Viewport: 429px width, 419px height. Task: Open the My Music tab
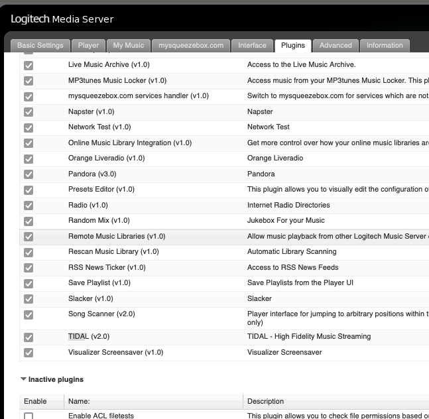point(129,45)
